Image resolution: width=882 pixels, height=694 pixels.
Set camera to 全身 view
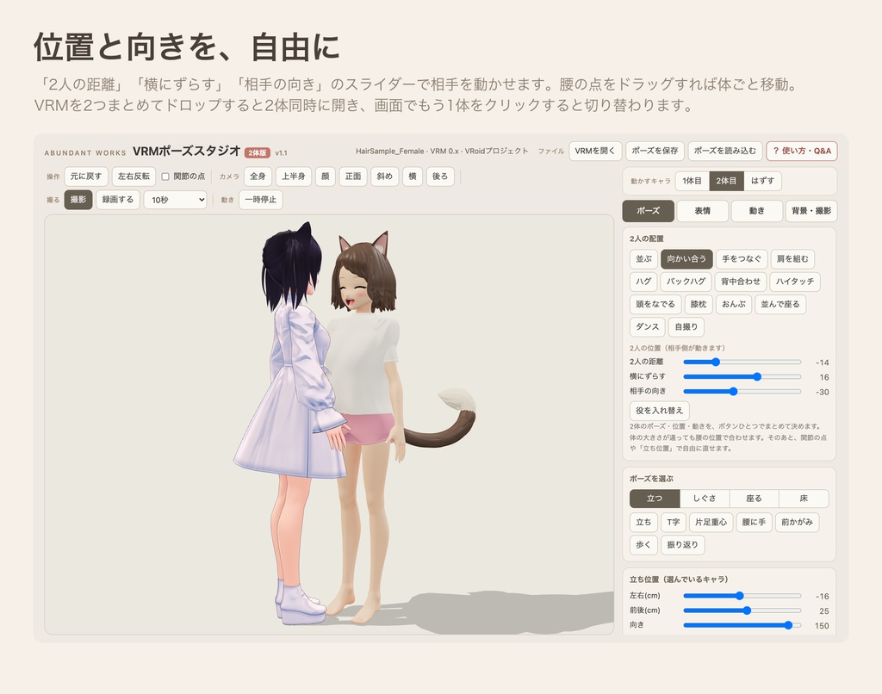pyautogui.click(x=258, y=177)
